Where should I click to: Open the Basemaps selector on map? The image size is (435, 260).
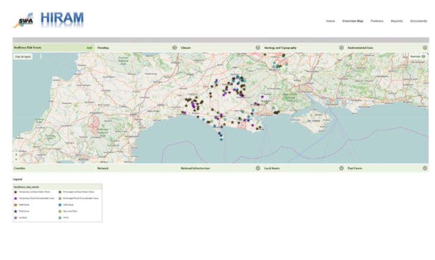(418, 57)
